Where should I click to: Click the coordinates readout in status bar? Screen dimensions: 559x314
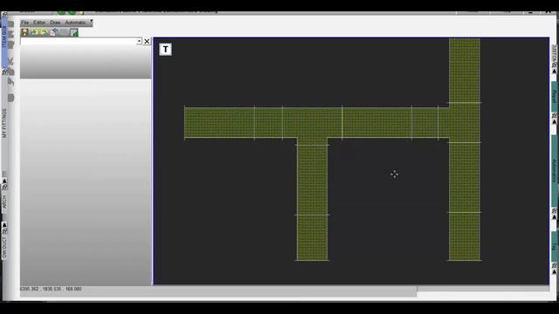pos(51,289)
